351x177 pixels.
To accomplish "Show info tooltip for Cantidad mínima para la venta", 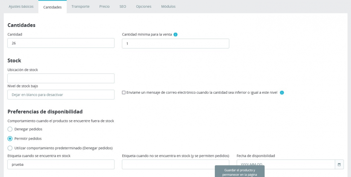I will 175,34.
